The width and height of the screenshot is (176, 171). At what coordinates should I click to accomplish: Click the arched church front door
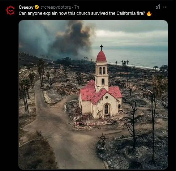(106, 109)
